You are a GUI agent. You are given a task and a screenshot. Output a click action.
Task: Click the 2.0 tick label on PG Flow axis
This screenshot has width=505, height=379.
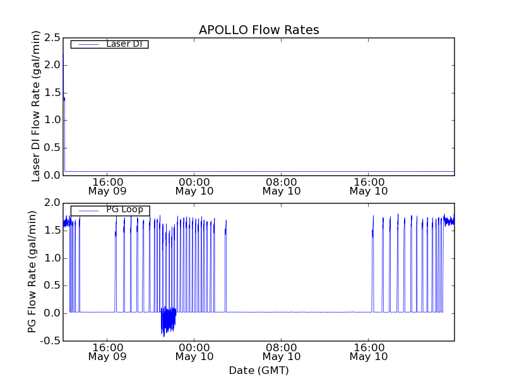coord(52,203)
